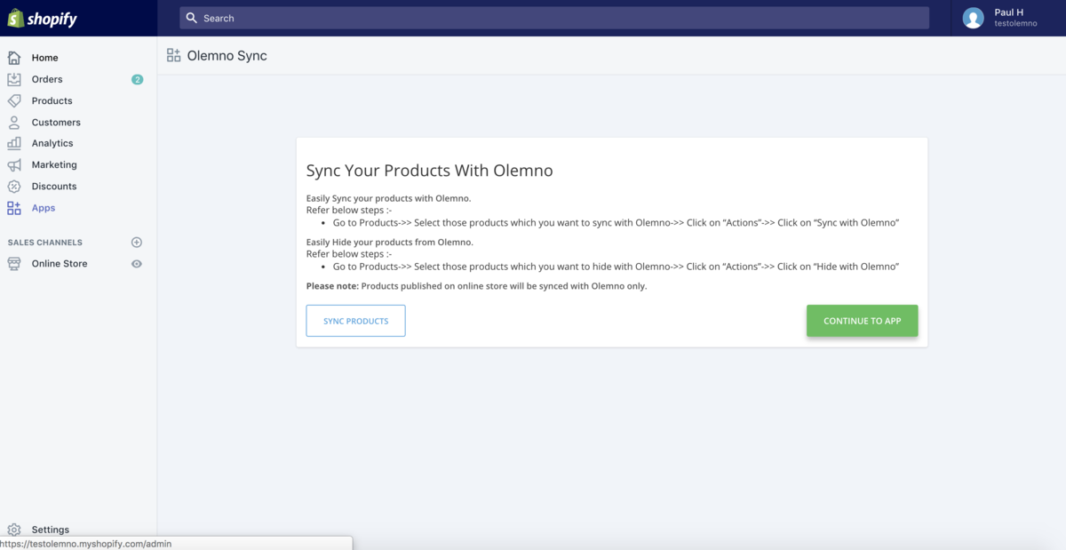Click the 'Easily Sync your products with Olemno' line
Screen dimensions: 1066x550
tap(389, 198)
